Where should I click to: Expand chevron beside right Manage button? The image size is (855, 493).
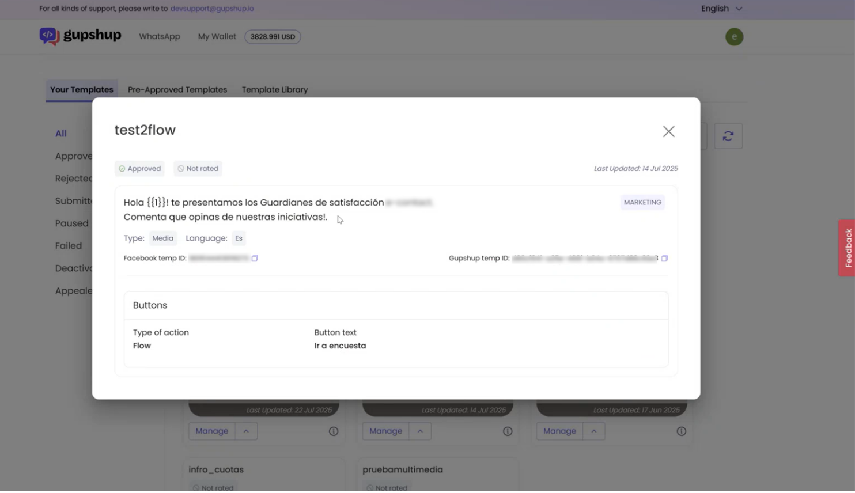click(x=594, y=431)
